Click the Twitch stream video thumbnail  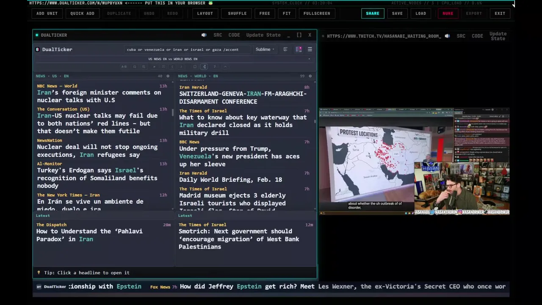414,161
